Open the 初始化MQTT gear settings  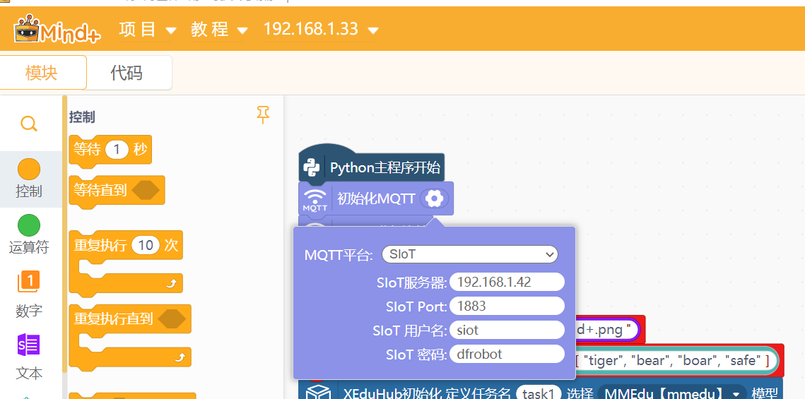coord(434,198)
